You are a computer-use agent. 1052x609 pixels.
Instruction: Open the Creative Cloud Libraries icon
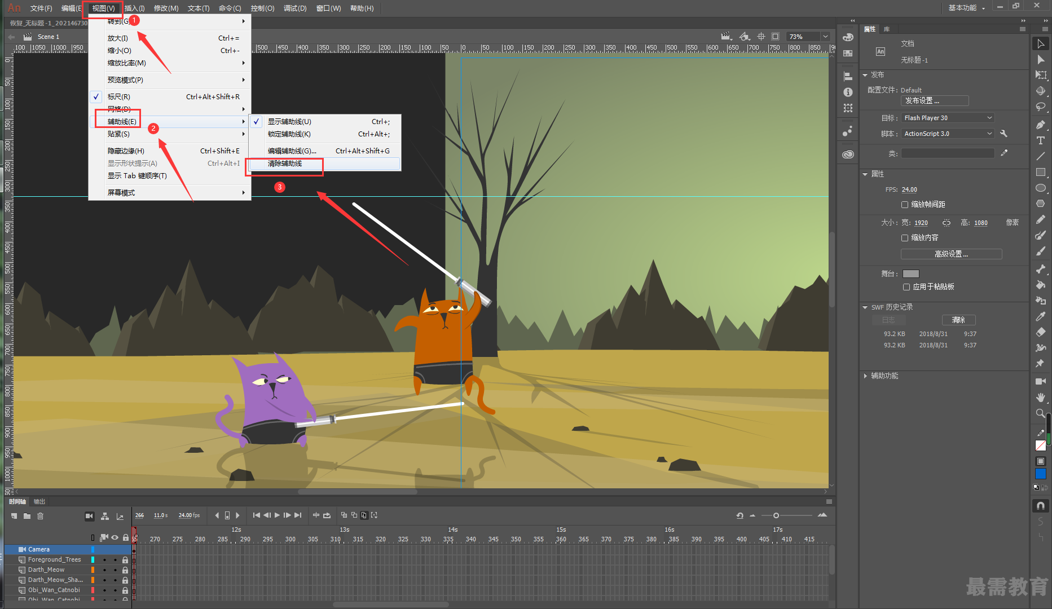coord(848,155)
